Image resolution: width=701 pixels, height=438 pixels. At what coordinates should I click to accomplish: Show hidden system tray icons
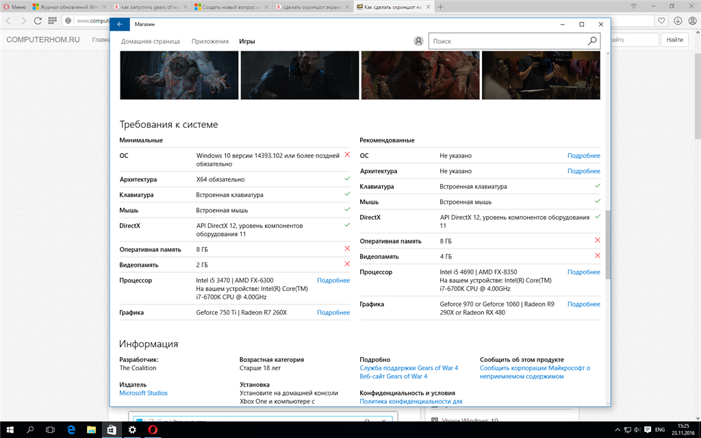617,430
